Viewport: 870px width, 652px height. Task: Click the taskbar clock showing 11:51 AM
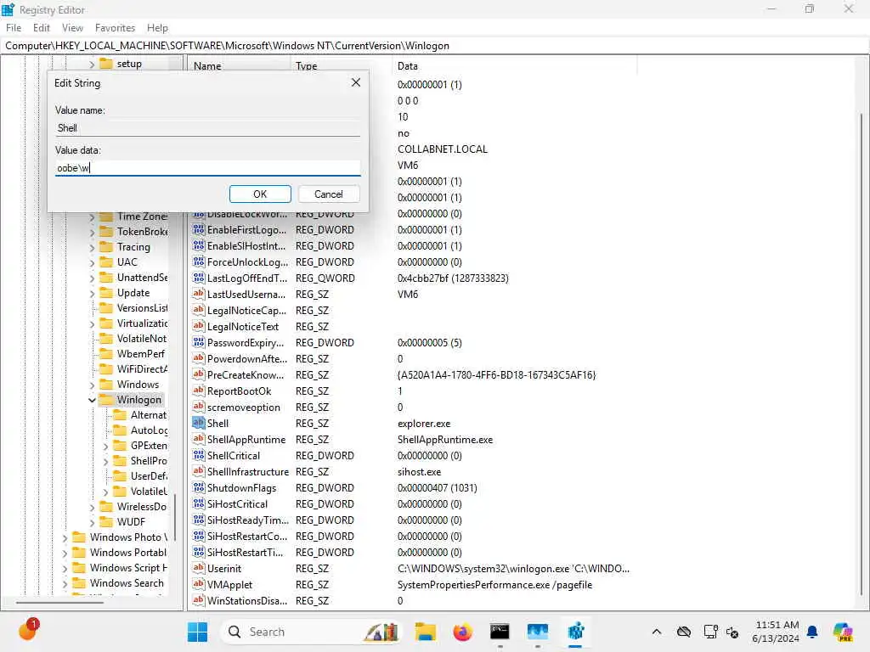(x=777, y=632)
